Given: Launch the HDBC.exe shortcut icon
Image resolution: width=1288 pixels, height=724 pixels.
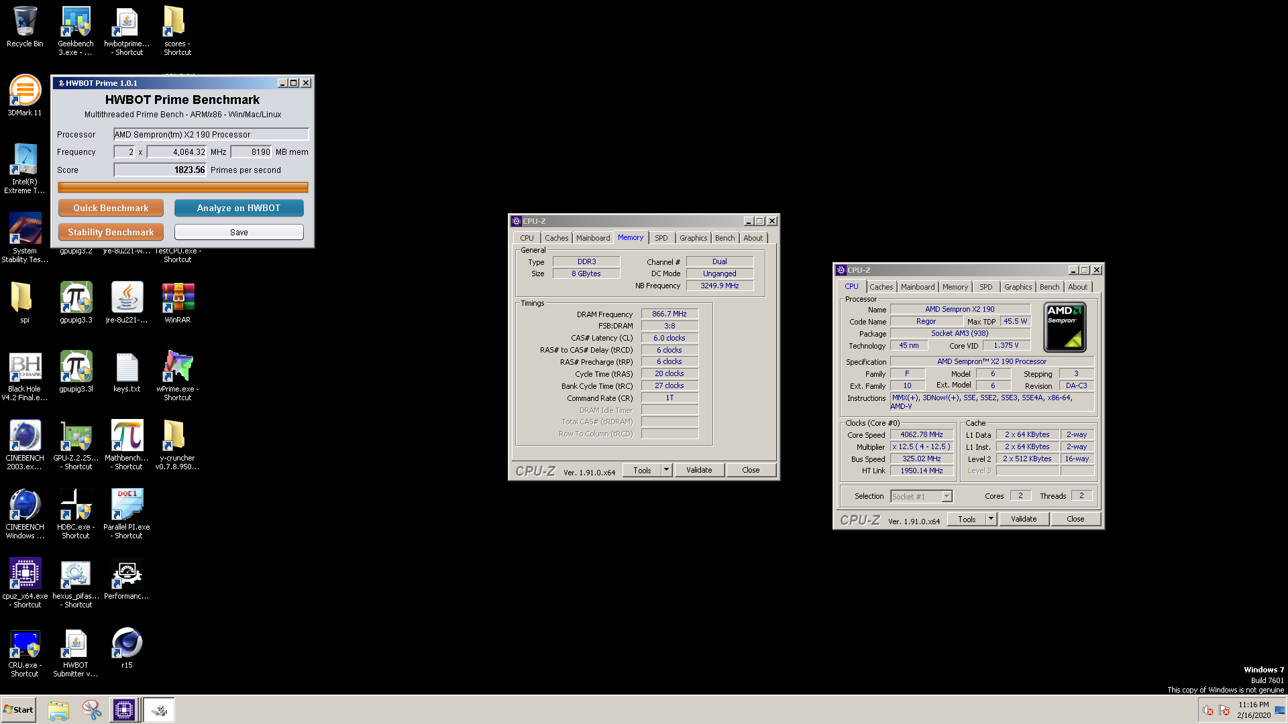Looking at the screenshot, I should click(76, 514).
